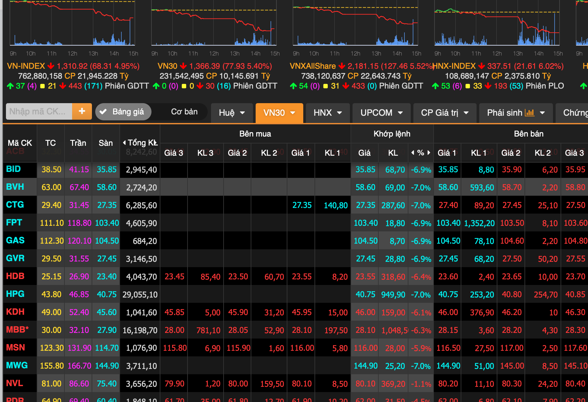Image resolution: width=588 pixels, height=402 pixels.
Task: Select the CTG stock symbol
Action: click(15, 205)
